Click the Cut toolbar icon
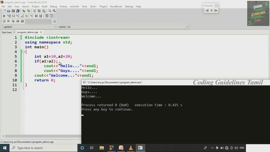 (x=35, y=11)
